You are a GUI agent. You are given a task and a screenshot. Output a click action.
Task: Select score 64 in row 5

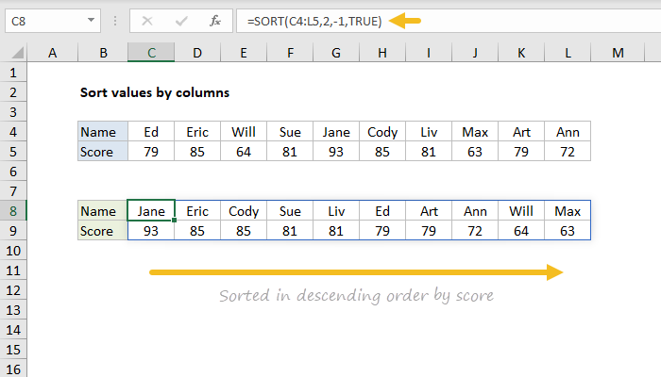tap(244, 152)
